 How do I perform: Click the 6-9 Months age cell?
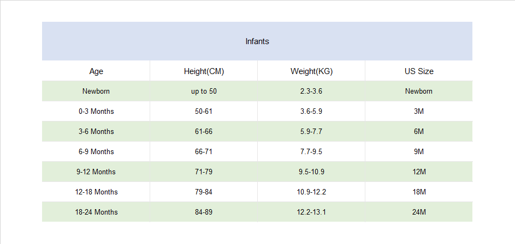96,151
